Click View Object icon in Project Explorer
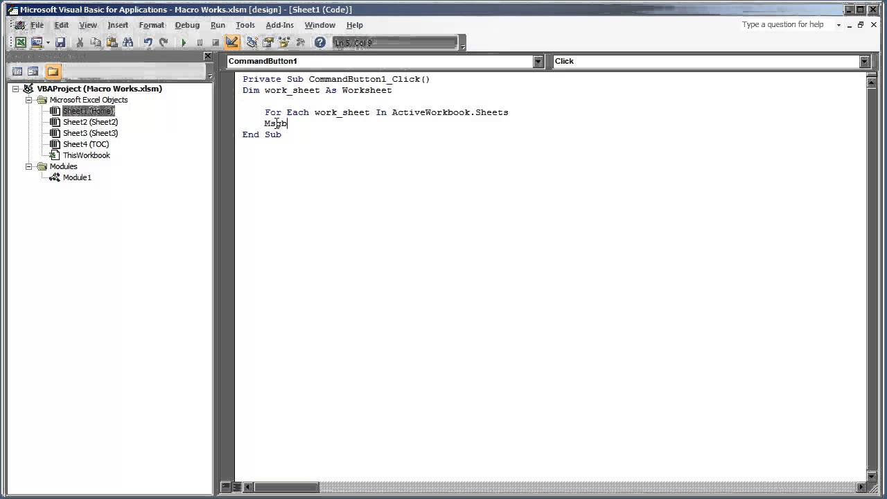The image size is (887, 499). [33, 71]
